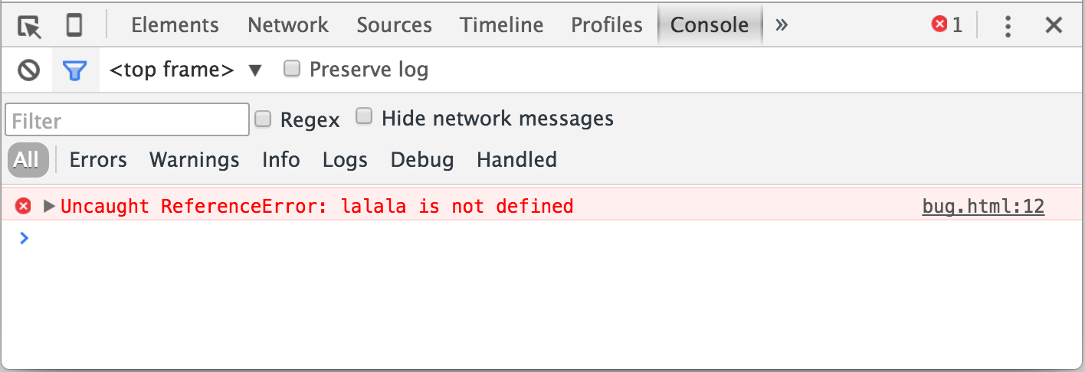Toggle device mode phone icon

(74, 26)
